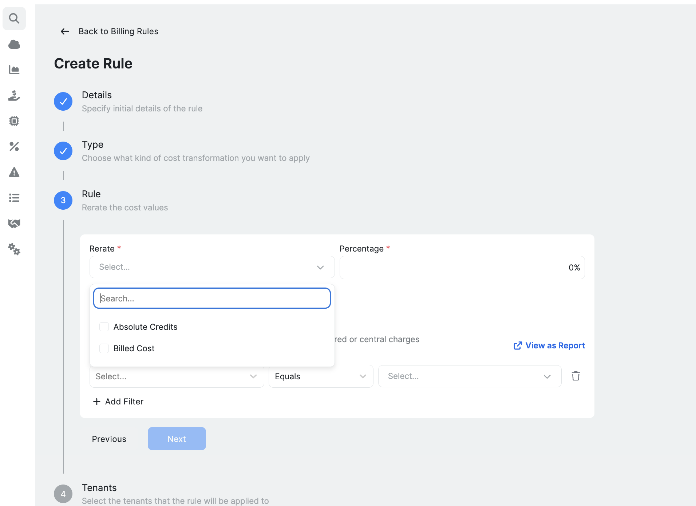This screenshot has height=506, width=696.
Task: Expand the Rerate select dropdown
Action: click(212, 267)
